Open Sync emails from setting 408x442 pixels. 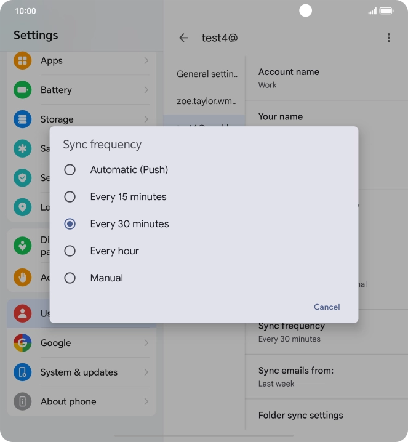point(327,377)
